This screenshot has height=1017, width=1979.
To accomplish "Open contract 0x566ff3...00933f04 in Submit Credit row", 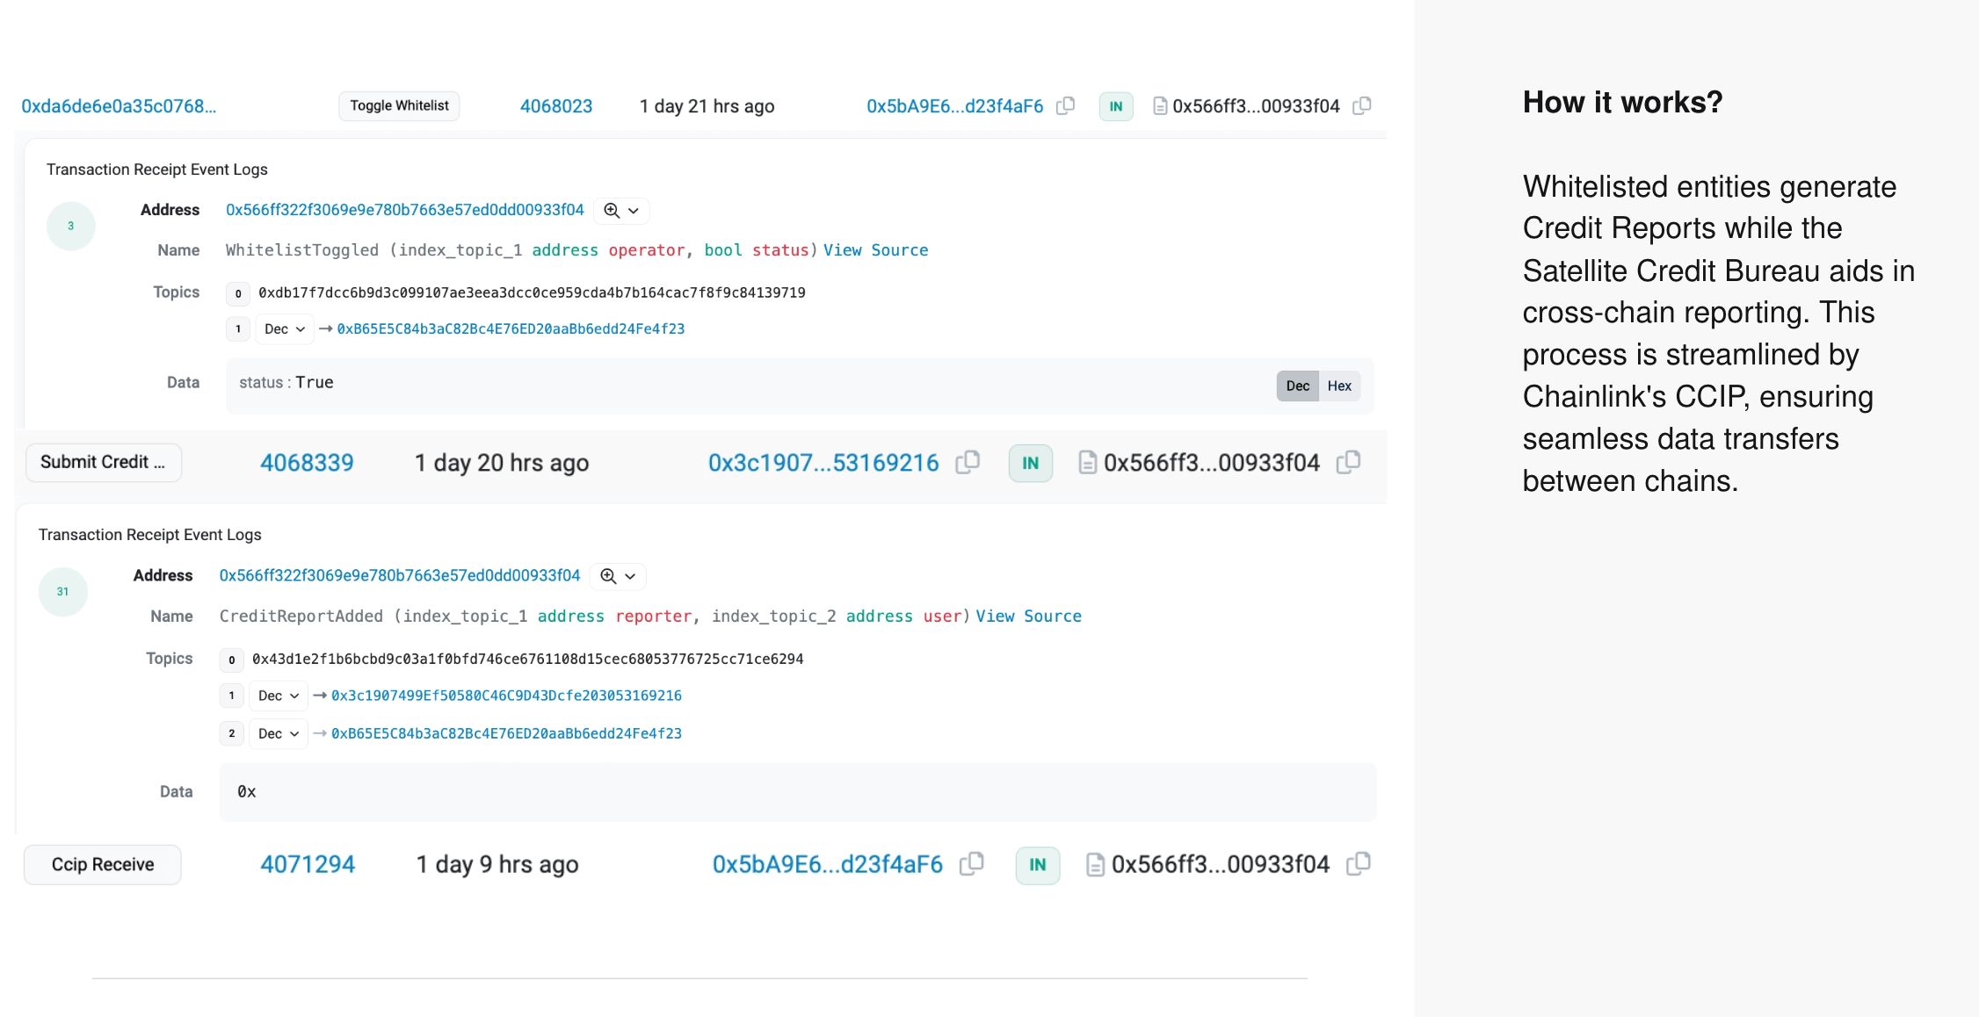I will pos(1212,463).
